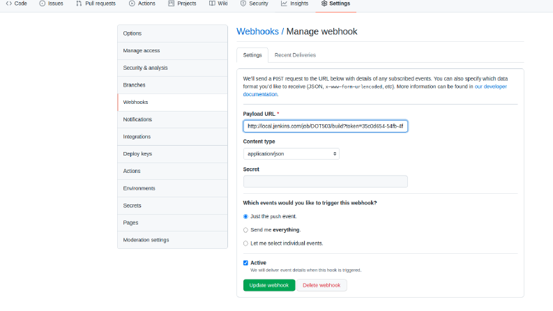553x311 pixels.
Task: Click the Delete webhook button
Action: pos(321,285)
